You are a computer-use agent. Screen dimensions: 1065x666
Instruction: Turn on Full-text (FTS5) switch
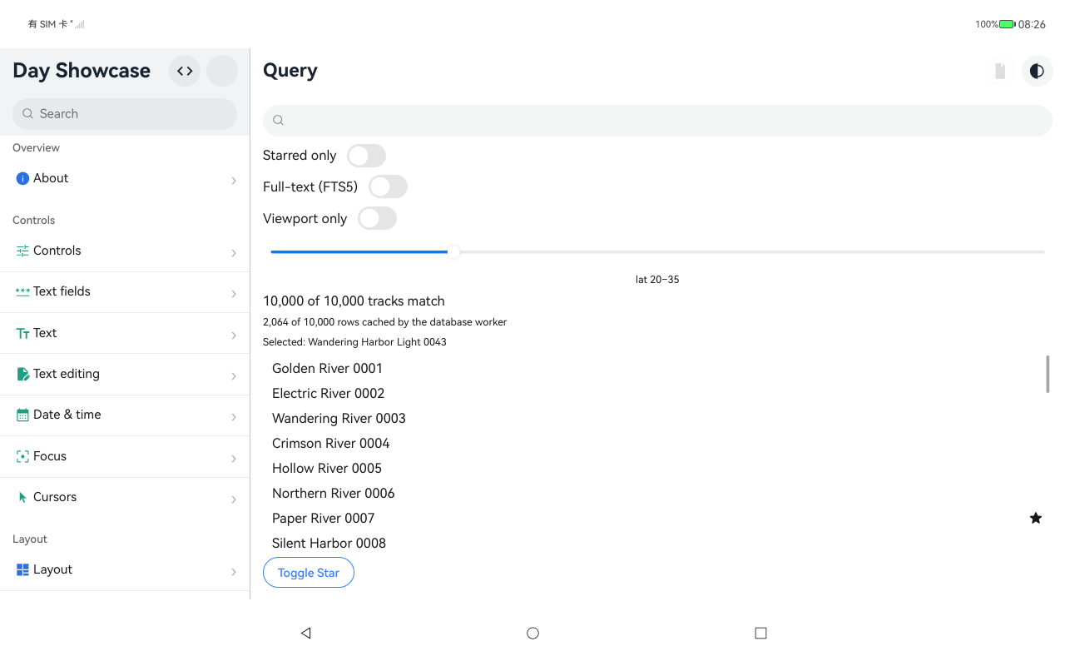pyautogui.click(x=388, y=187)
